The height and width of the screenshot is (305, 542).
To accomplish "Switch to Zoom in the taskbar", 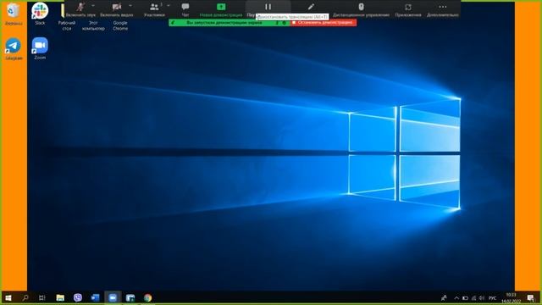I will (x=113, y=297).
